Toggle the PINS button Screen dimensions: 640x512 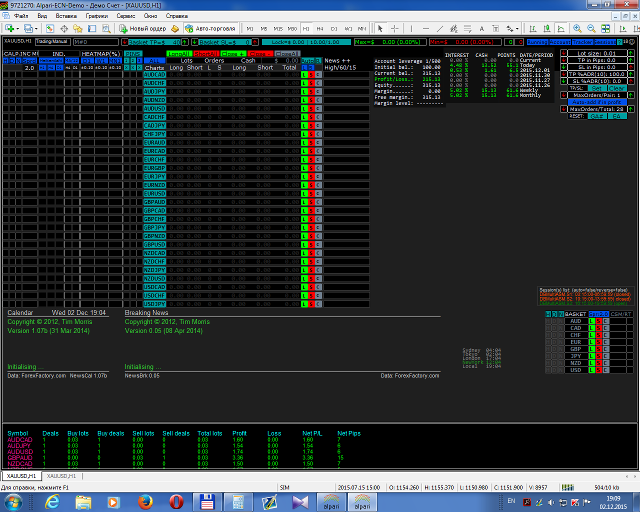[x=133, y=53]
